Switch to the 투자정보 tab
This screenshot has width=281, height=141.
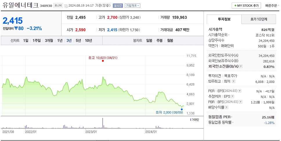pos(224,19)
